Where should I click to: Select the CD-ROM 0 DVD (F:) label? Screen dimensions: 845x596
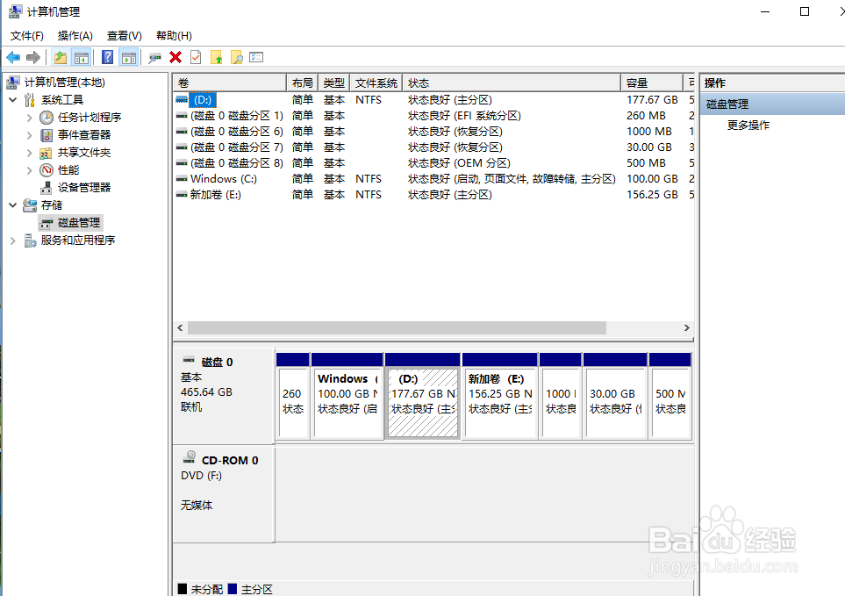tap(224, 493)
